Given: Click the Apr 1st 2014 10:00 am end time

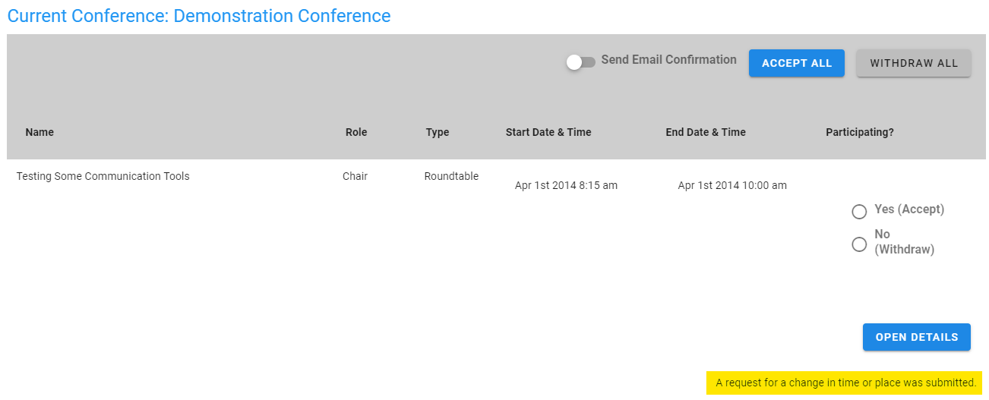Looking at the screenshot, I should [732, 185].
